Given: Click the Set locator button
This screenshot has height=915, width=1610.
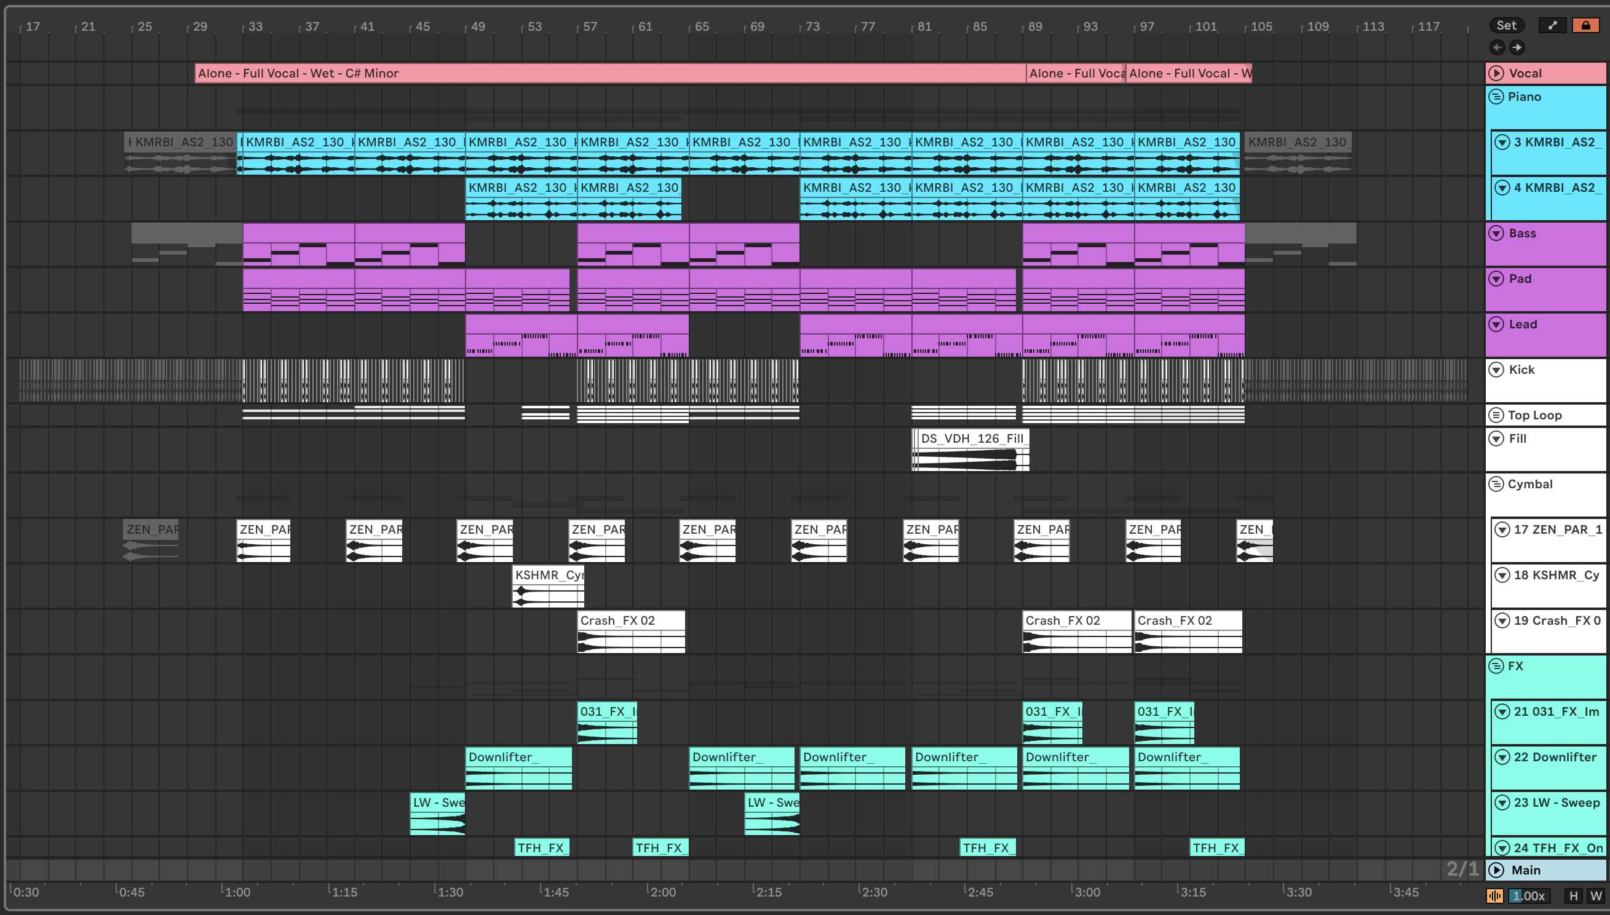Looking at the screenshot, I should pos(1505,25).
